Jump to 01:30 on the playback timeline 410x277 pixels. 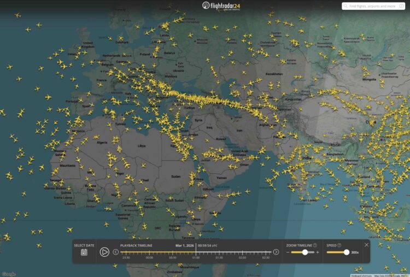click(219, 257)
